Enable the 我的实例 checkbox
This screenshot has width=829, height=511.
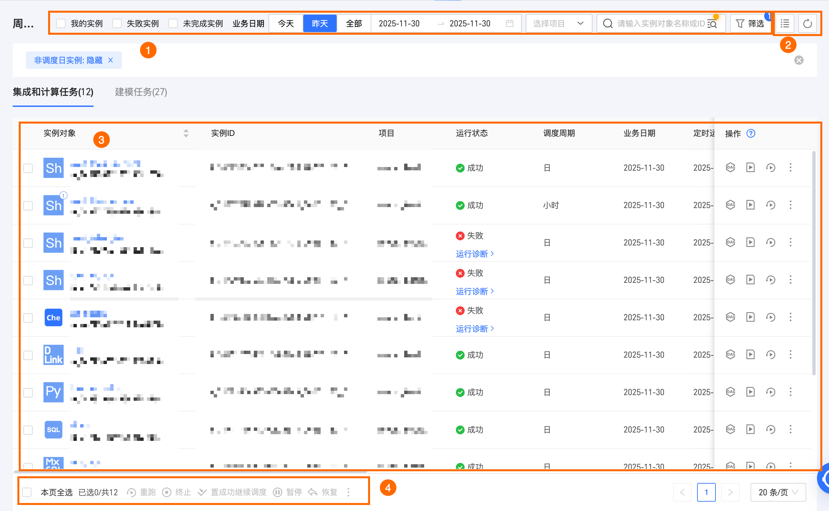click(61, 23)
